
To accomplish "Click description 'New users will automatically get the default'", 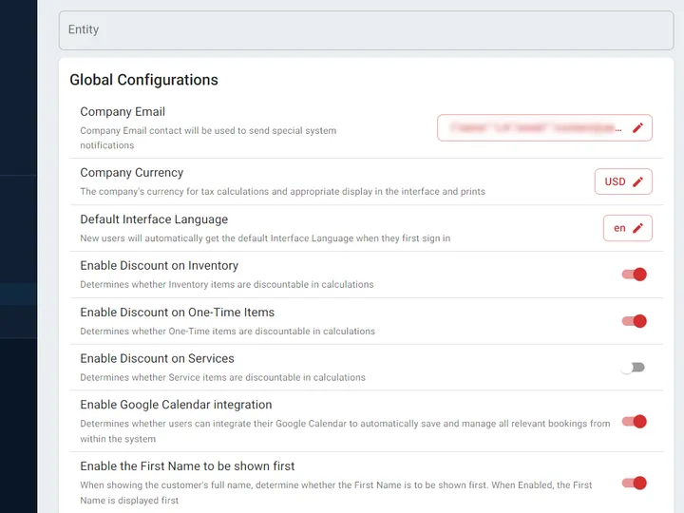I will [265, 238].
